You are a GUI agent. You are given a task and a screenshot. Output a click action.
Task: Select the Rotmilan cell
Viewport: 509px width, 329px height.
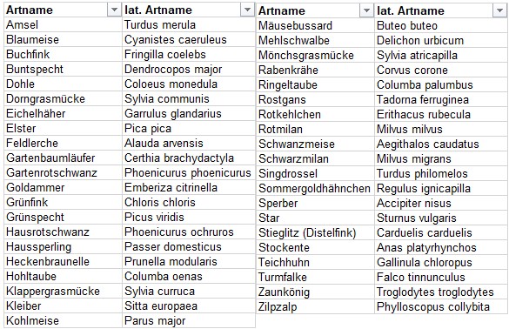point(315,129)
